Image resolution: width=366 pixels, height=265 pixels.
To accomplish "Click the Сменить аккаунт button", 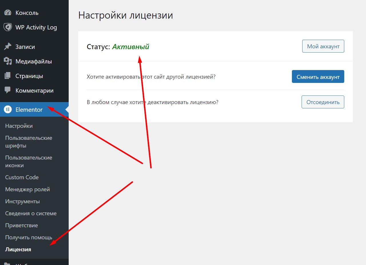I will click(318, 77).
